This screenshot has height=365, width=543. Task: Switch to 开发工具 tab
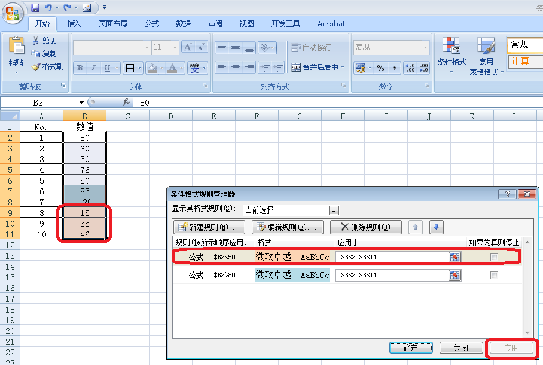pos(285,23)
